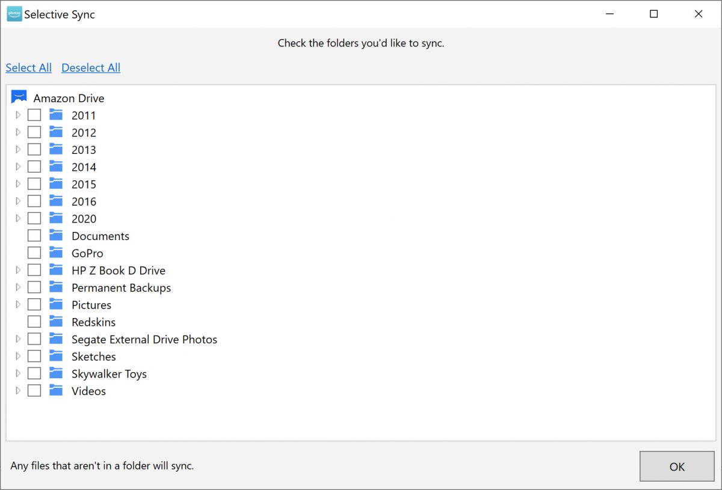Click the GoPro folder icon
722x490 pixels.
(x=56, y=253)
